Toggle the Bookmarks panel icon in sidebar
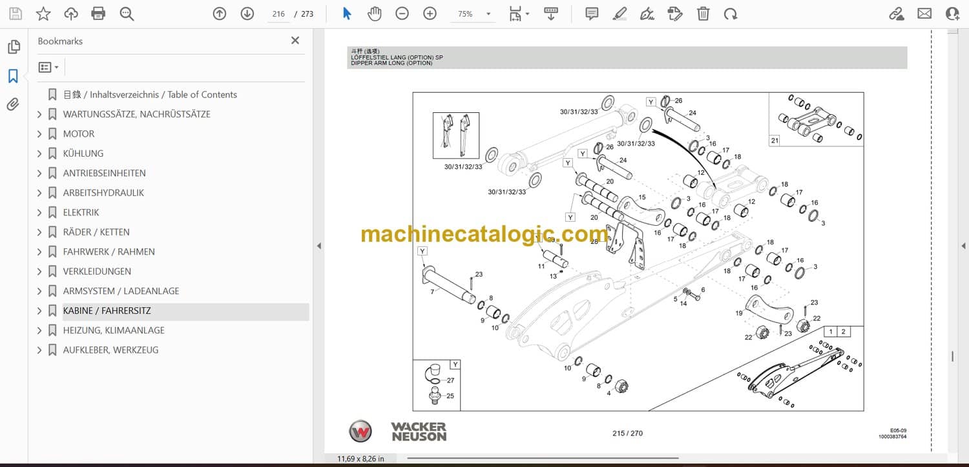Screen dimensions: 969x467 coord(13,76)
